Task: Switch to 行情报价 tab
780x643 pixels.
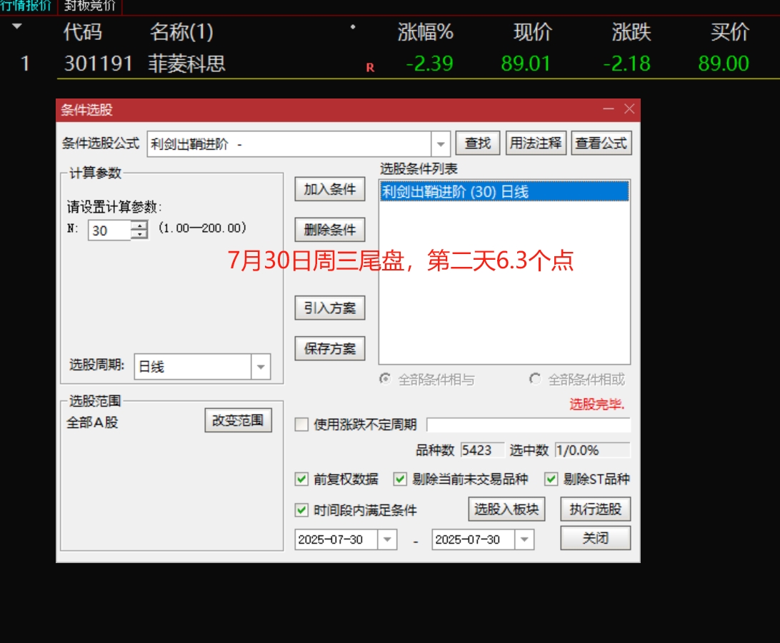Action: 26,6
